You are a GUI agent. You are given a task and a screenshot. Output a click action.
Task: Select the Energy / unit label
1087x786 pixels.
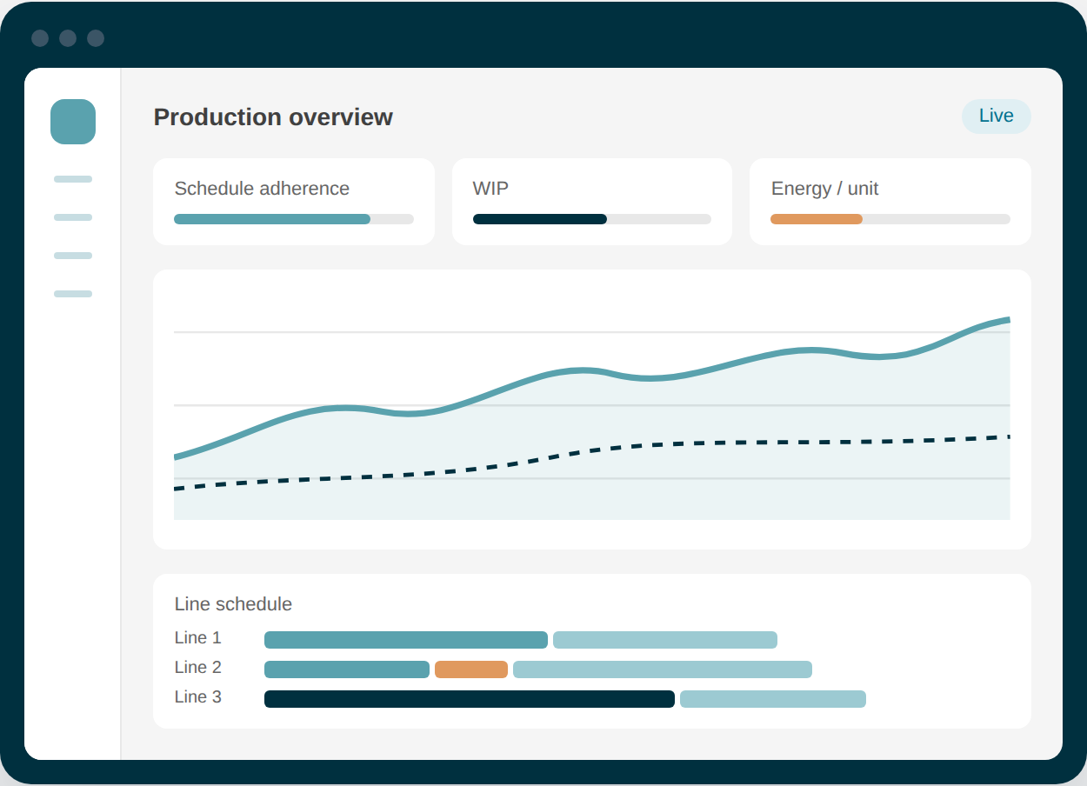[824, 189]
